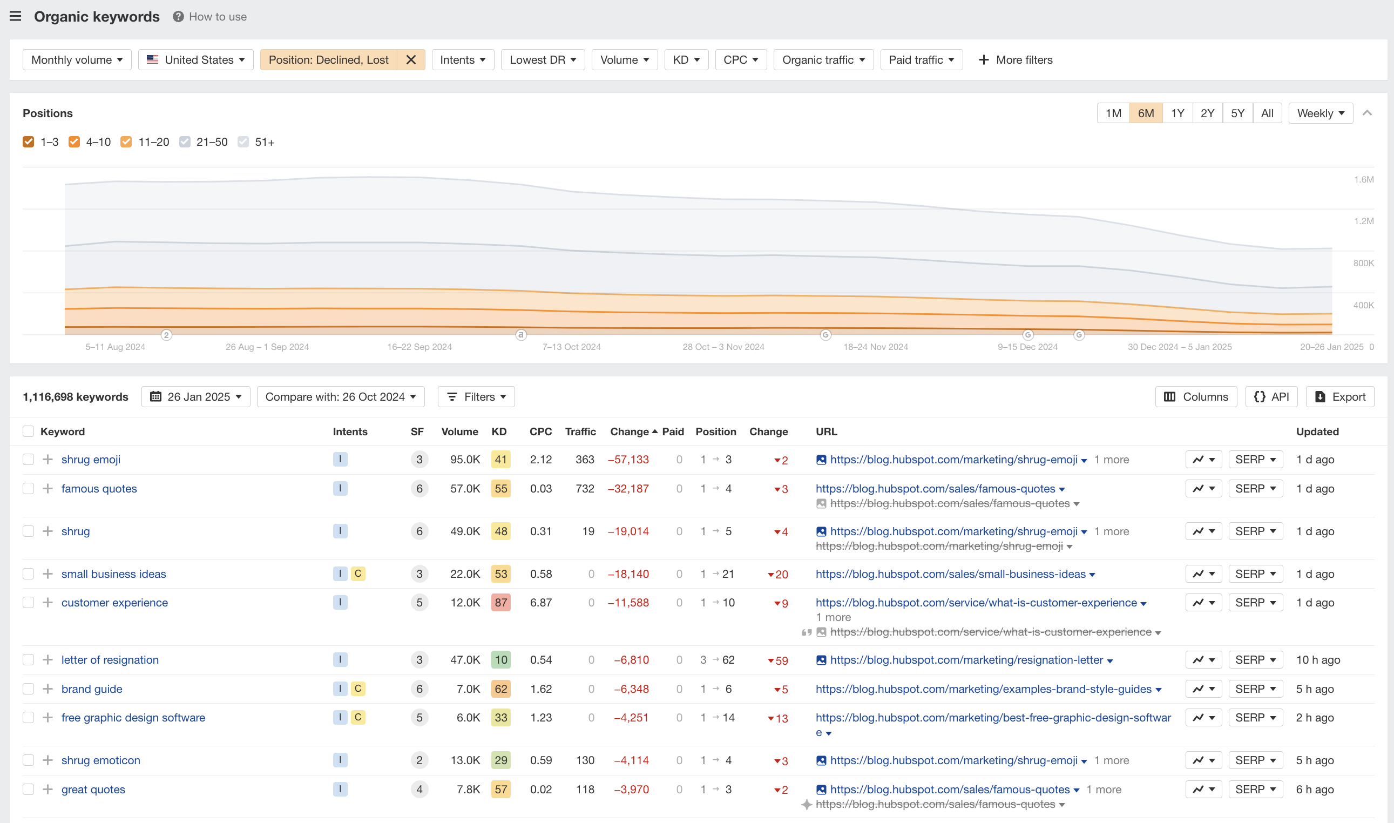Open the hamburger navigation menu
1394x823 pixels.
16,16
